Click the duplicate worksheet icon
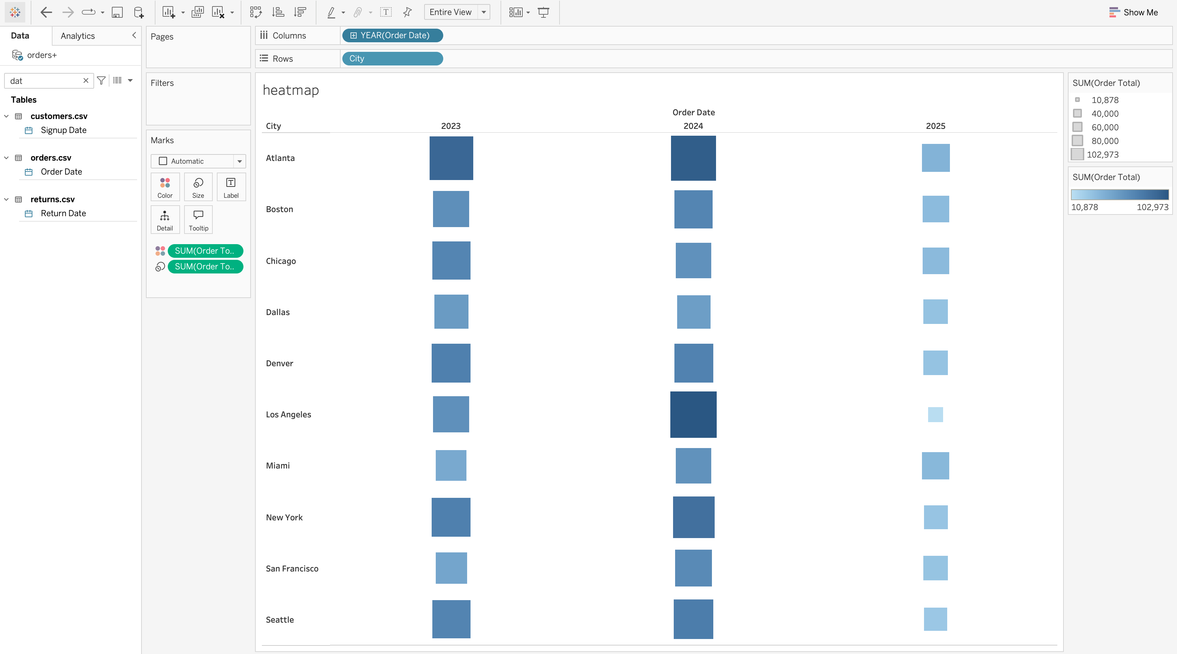The height and width of the screenshot is (654, 1177). coord(197,12)
